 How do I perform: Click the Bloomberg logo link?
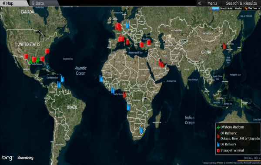[x=25, y=158]
